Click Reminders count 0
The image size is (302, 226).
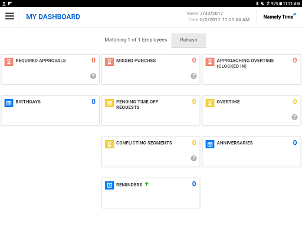[194, 184]
